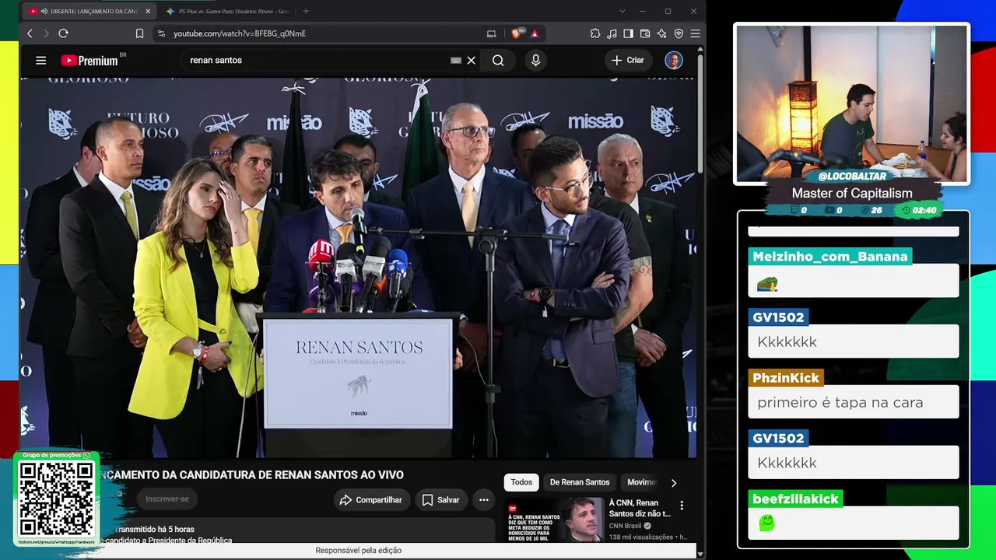Click the audio playing speaker icon on the tab
The width and height of the screenshot is (996, 560).
point(44,11)
